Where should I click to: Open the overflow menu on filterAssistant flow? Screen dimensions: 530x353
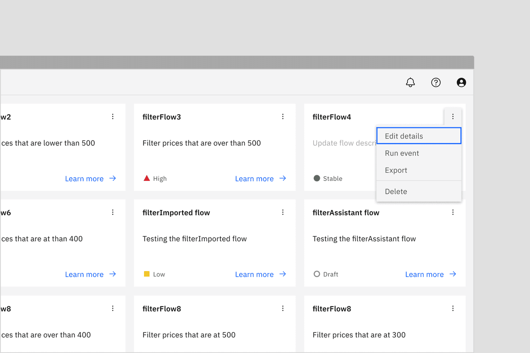[x=453, y=212]
